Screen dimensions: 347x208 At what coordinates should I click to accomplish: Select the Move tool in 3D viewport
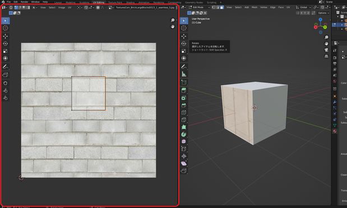tap(184, 36)
